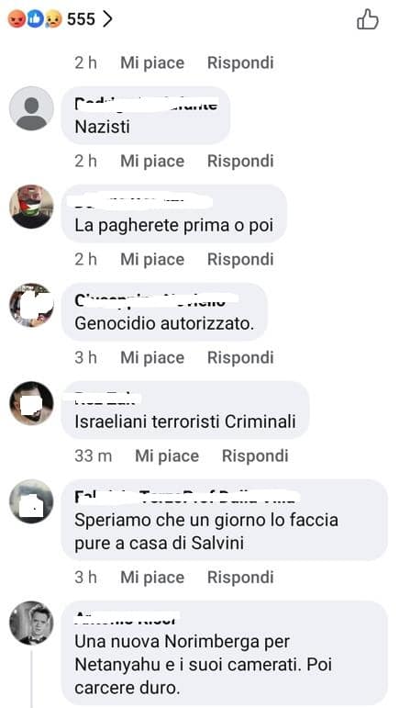Open the avatar beside "La pagherete prima o poi"
The height and width of the screenshot is (708, 399).
point(31,207)
